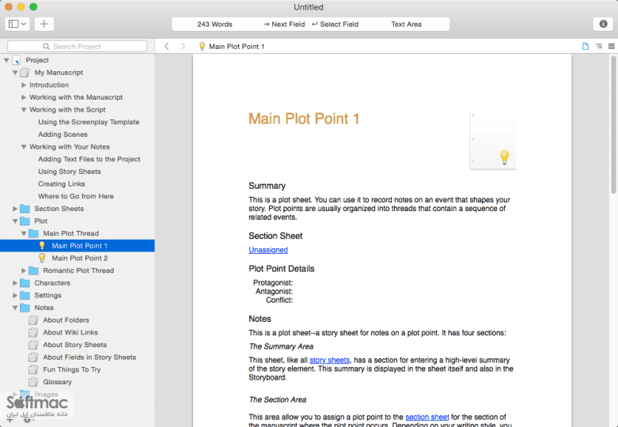Click the lightbulb icon in the path bar

(203, 47)
